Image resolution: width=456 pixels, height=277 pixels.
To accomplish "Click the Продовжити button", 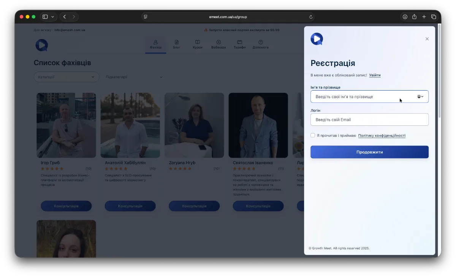I will point(369,152).
